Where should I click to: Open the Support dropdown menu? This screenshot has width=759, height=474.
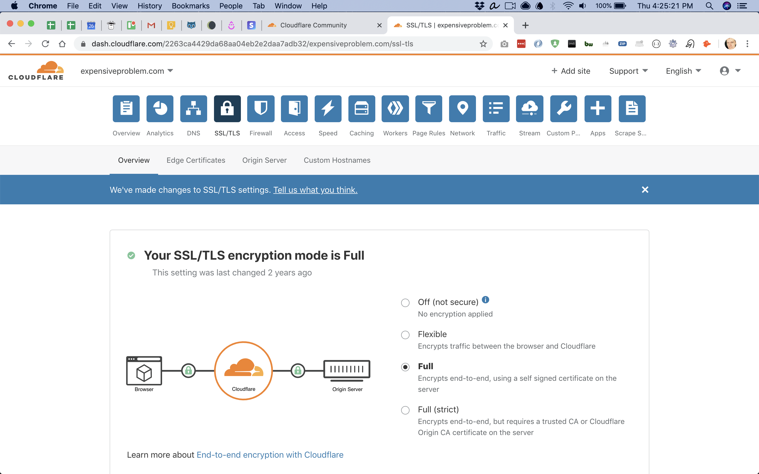tap(628, 71)
